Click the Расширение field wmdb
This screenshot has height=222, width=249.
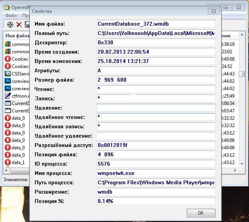[156, 192]
